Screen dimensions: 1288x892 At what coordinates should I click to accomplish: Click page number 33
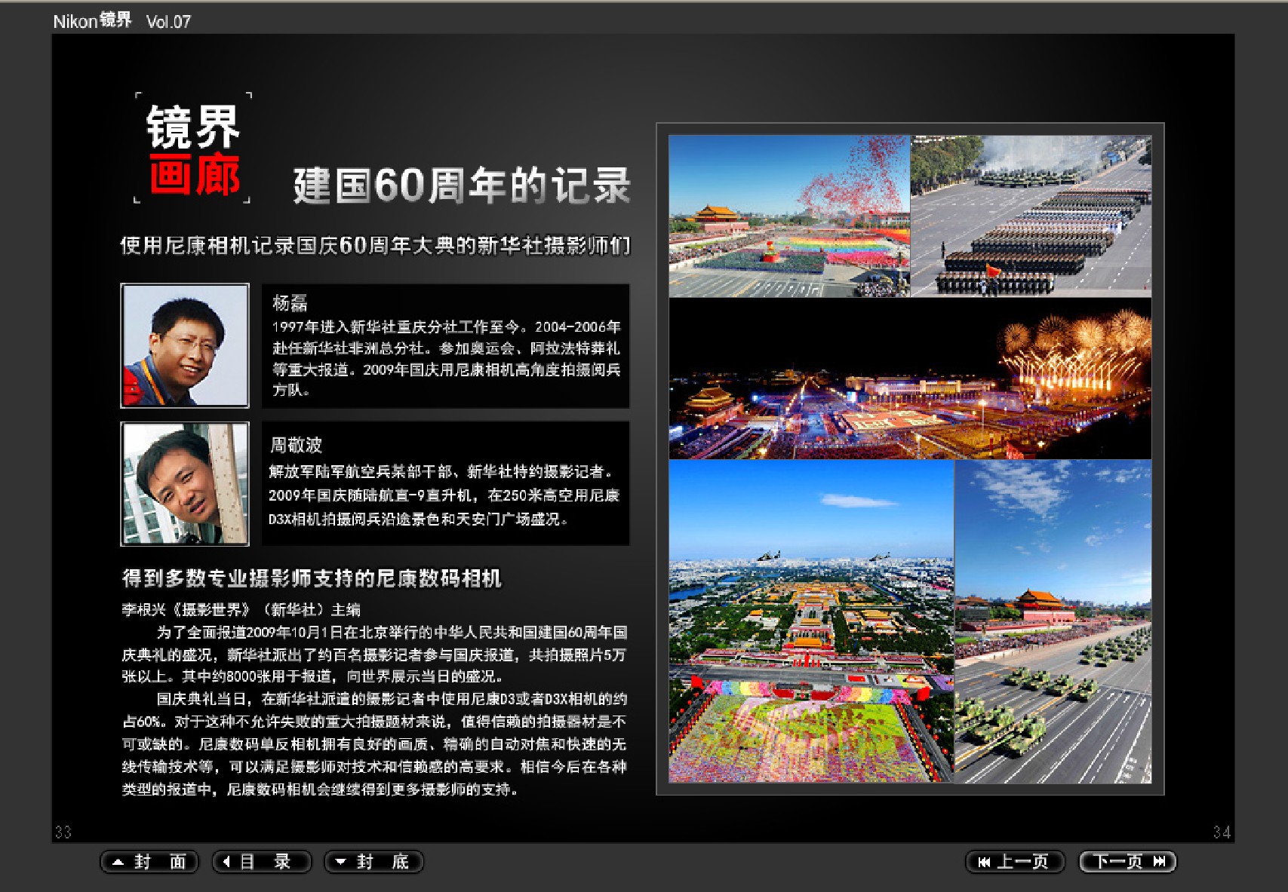pos(63,832)
